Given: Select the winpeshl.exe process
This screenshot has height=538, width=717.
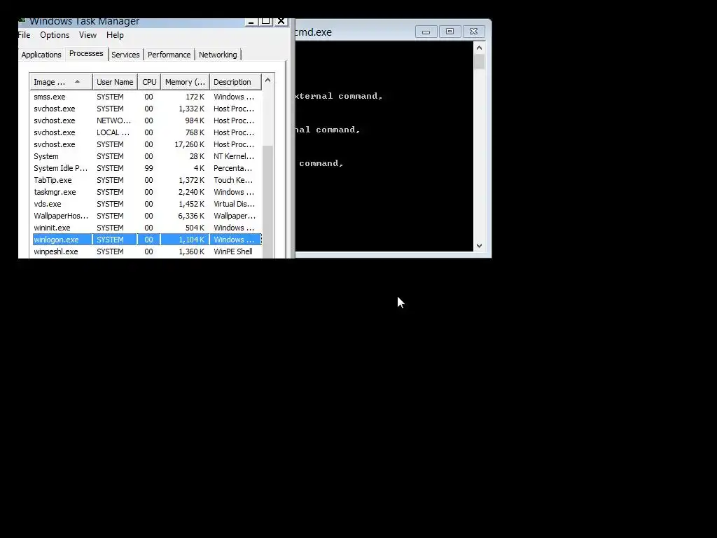Looking at the screenshot, I should [x=146, y=251].
